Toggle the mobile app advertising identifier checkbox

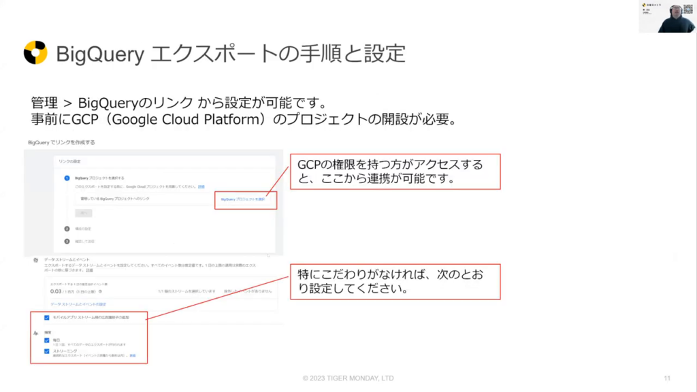[x=46, y=318]
